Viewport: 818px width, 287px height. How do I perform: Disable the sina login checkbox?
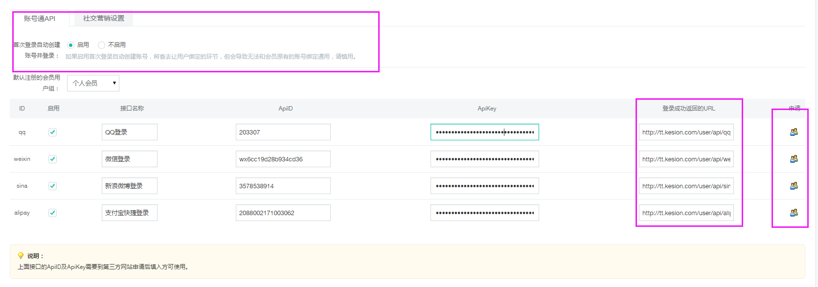click(x=52, y=186)
